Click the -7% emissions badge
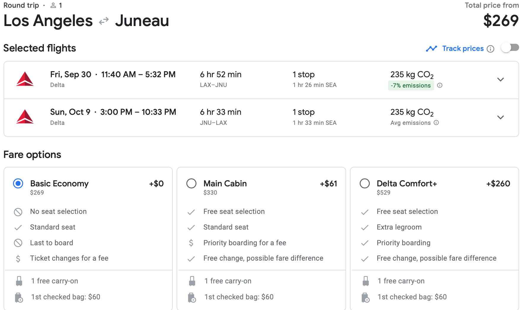This screenshot has height=310, width=528. pyautogui.click(x=411, y=85)
